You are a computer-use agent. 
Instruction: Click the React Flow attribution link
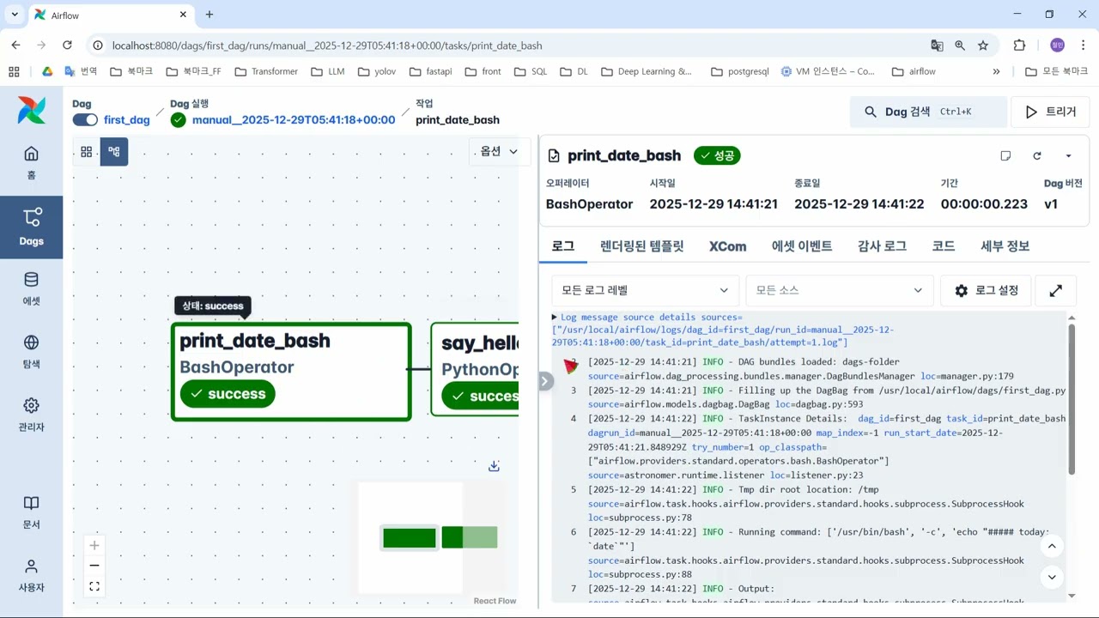[495, 601]
